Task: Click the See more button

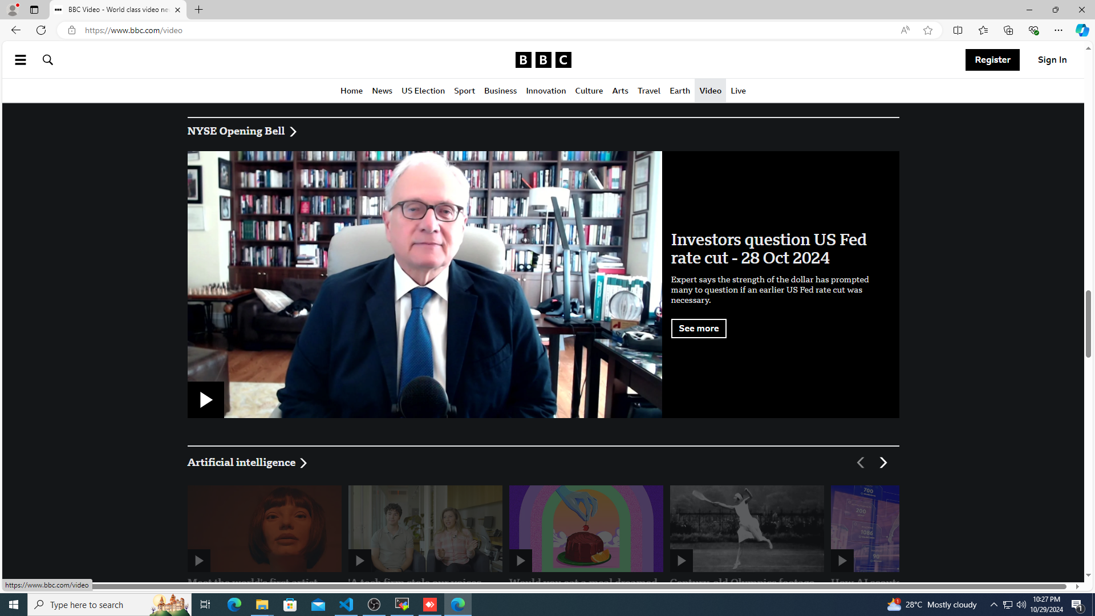Action: [x=699, y=329]
